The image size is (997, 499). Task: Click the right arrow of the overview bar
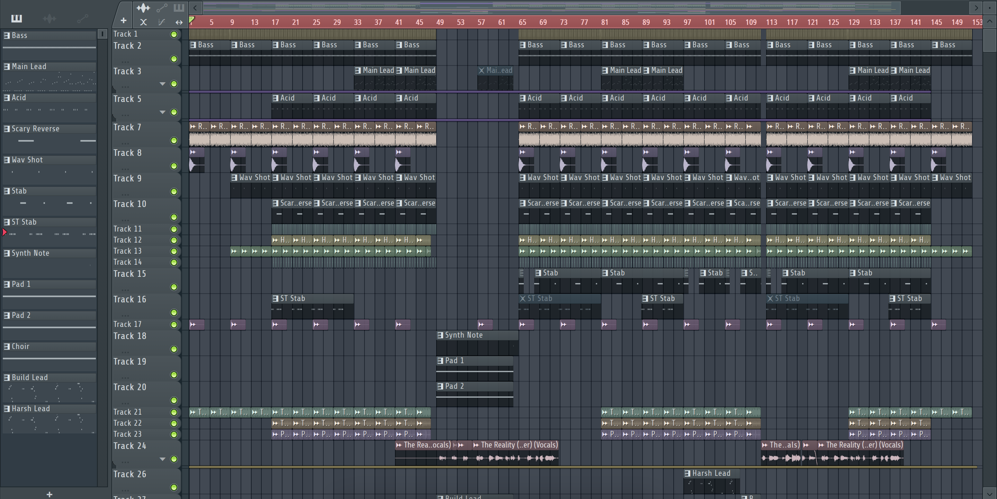(x=976, y=8)
